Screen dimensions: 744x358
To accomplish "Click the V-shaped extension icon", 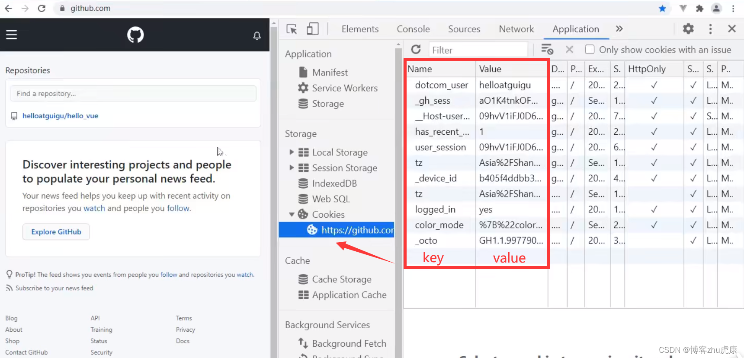I will pyautogui.click(x=683, y=9).
